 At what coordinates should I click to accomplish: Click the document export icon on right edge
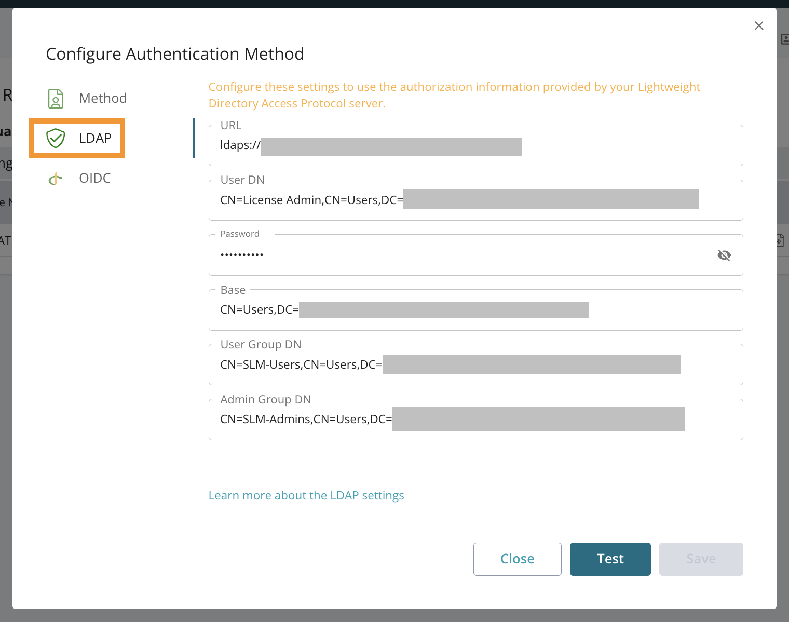(x=781, y=240)
